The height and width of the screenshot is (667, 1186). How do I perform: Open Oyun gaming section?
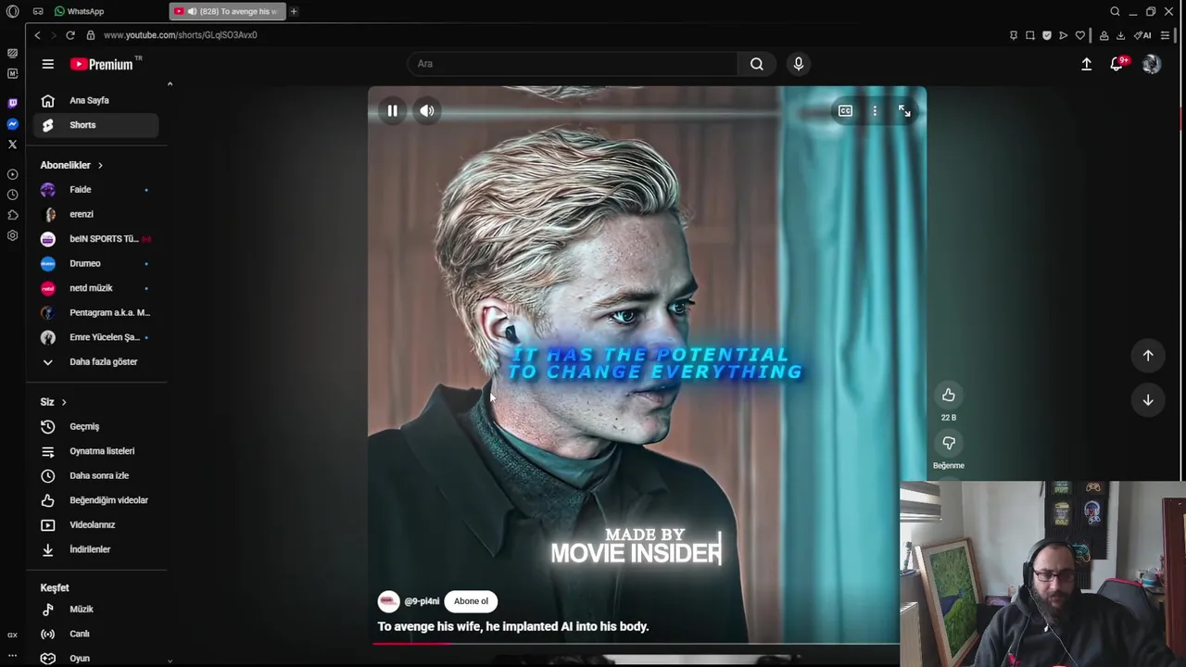click(x=96, y=658)
